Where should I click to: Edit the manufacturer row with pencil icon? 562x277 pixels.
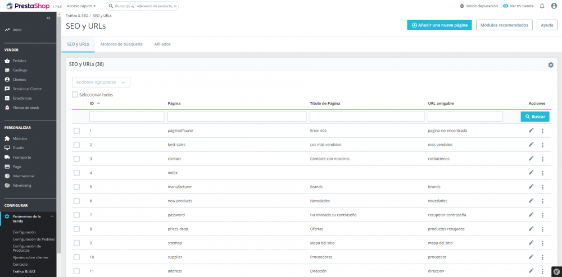(531, 187)
